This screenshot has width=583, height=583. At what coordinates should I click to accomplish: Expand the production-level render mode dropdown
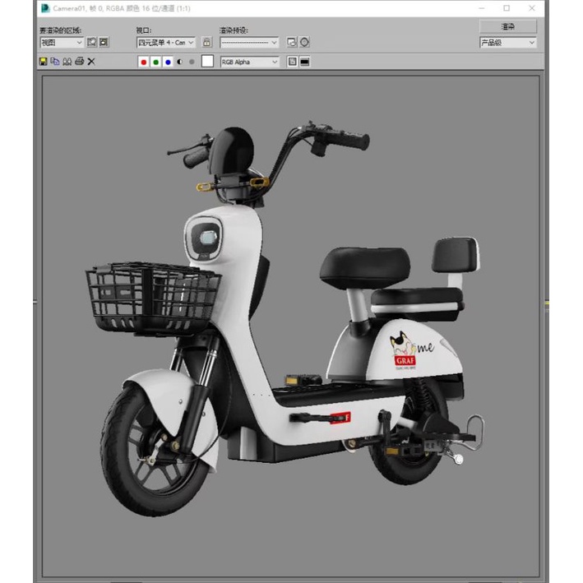coord(507,43)
